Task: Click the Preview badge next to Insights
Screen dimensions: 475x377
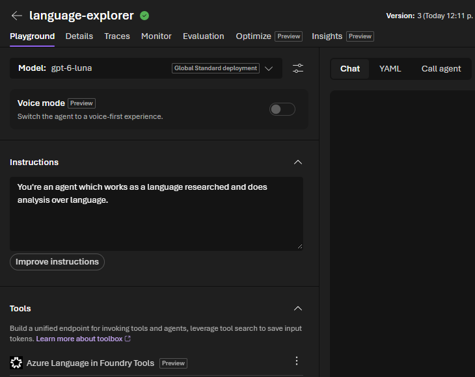Action: [360, 36]
